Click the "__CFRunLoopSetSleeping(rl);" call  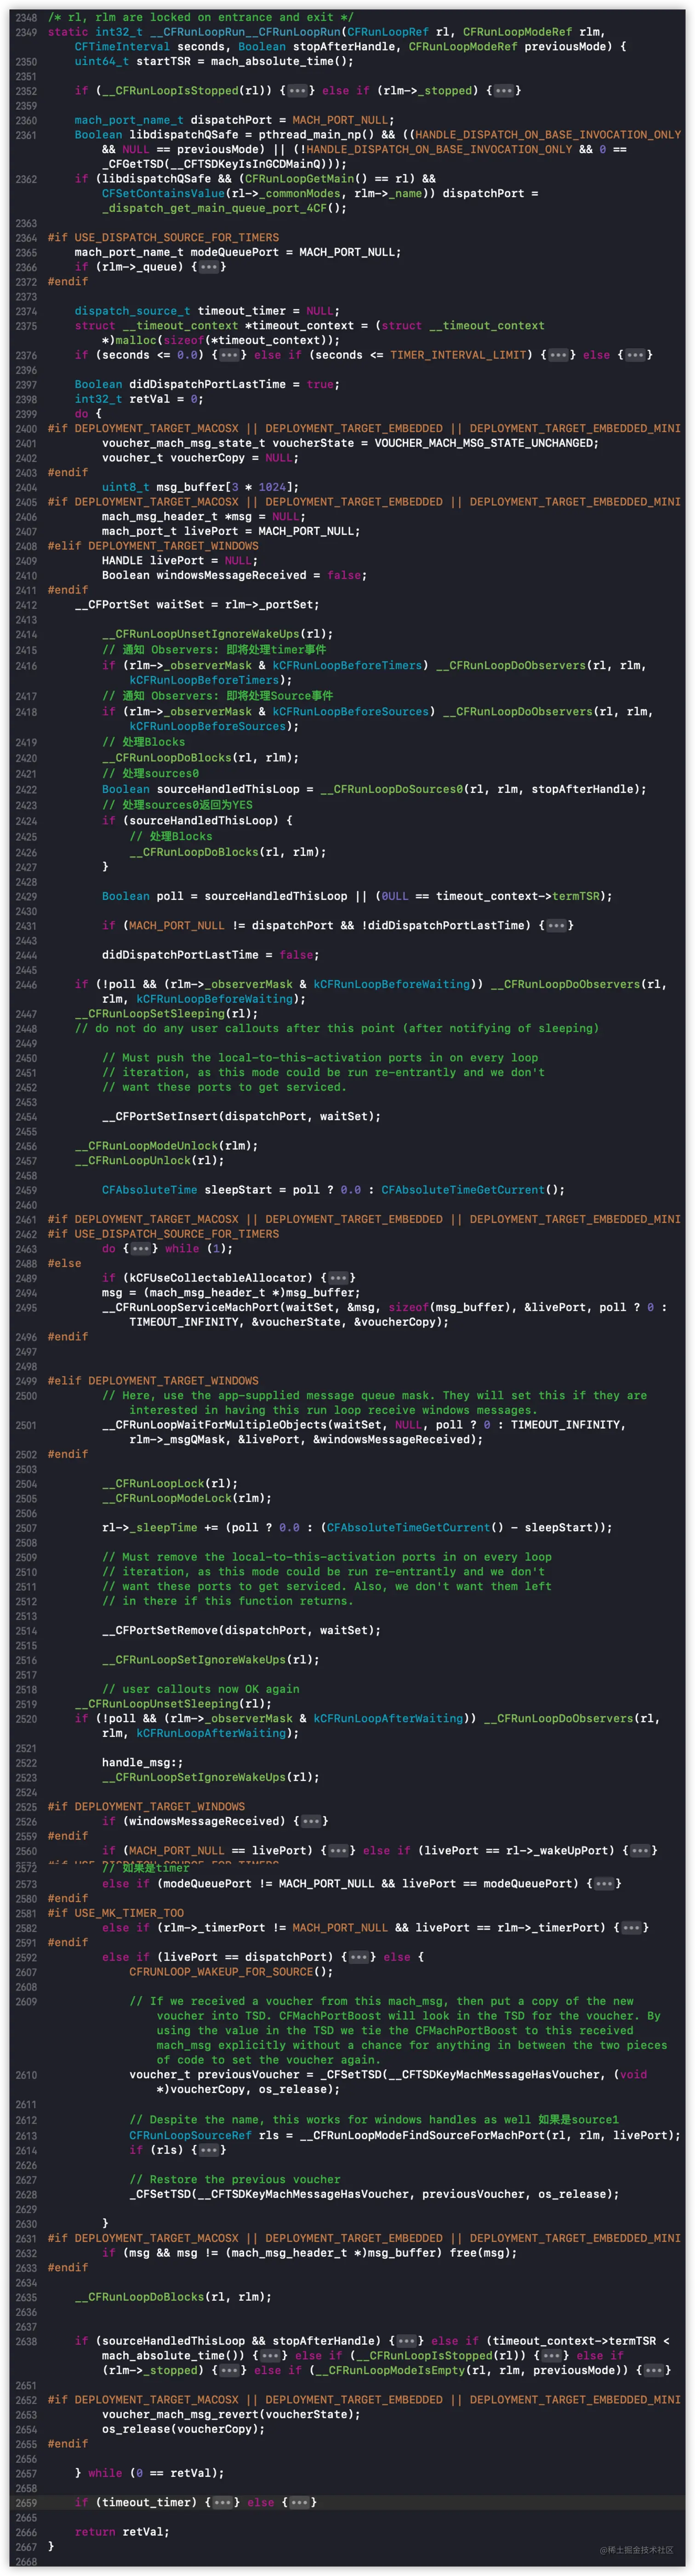(x=166, y=1014)
